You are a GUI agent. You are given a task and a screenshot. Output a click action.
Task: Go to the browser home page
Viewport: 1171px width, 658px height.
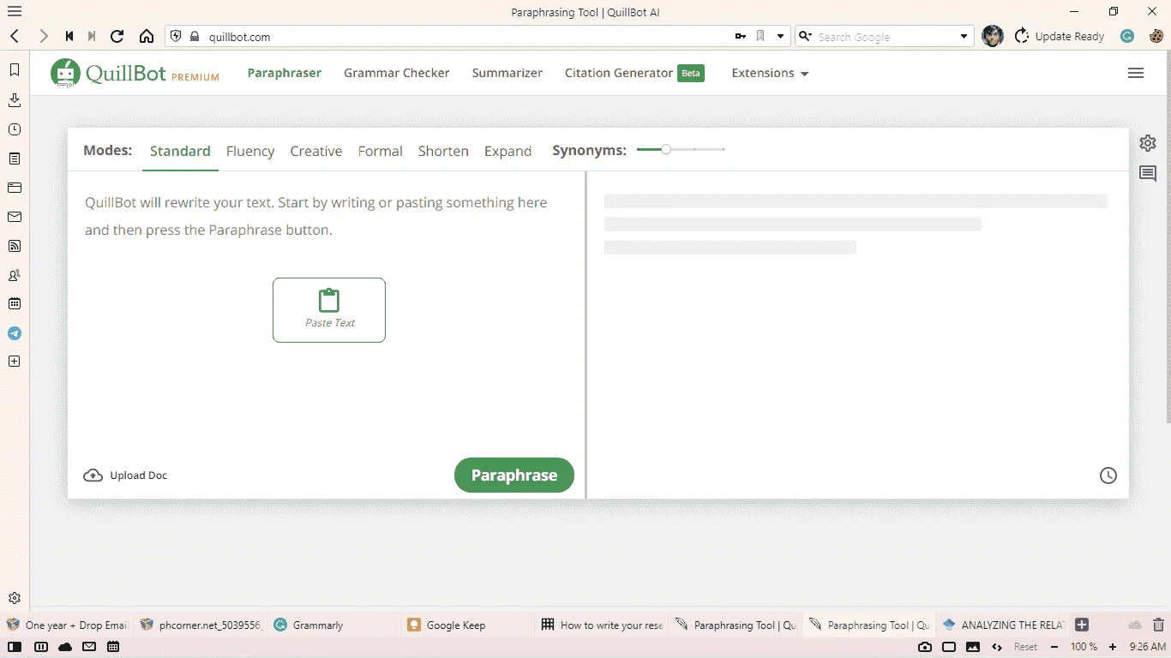[147, 36]
